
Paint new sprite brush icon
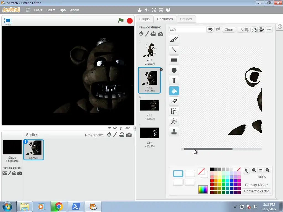coord(115,134)
